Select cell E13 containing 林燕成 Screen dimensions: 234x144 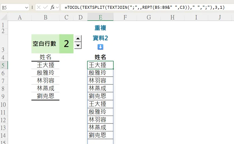(x=100, y=128)
